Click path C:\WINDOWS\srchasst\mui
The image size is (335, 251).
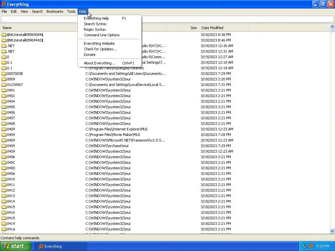coord(107,146)
